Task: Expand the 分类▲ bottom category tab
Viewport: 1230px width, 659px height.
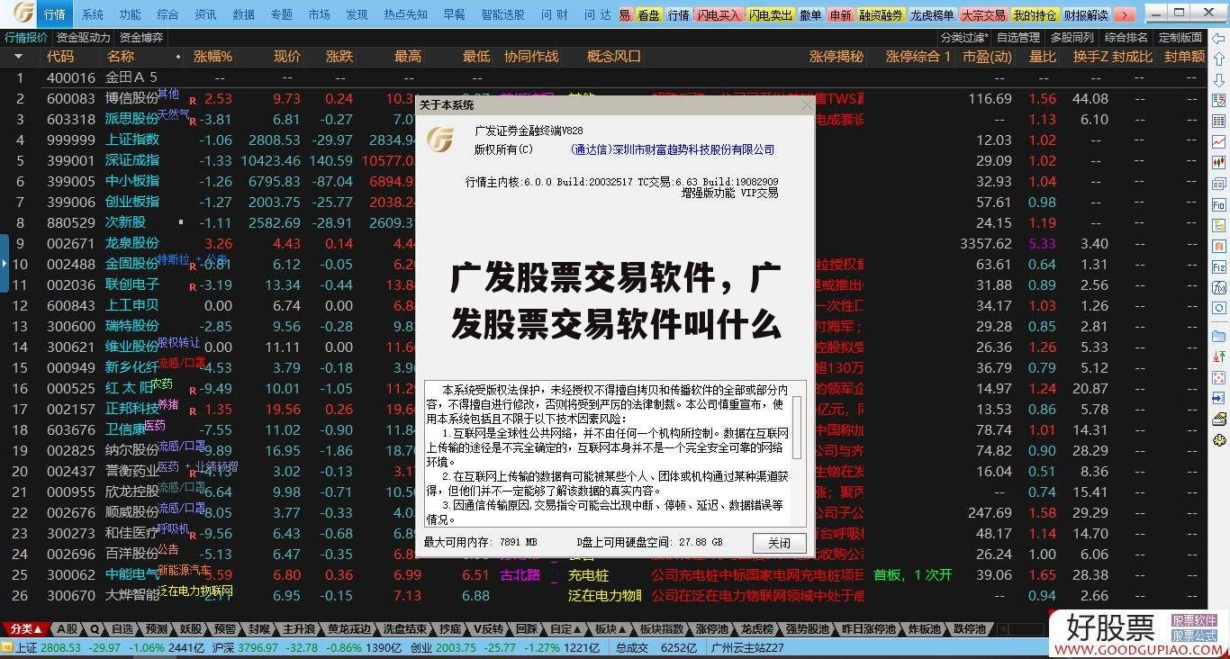Action: click(27, 629)
